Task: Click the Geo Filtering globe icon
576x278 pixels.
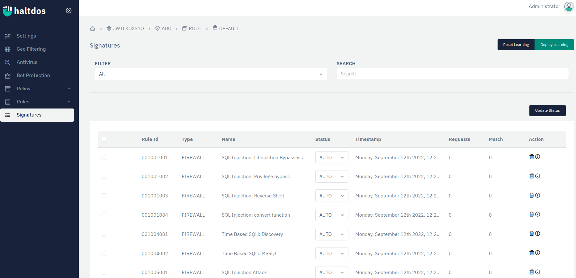Action: click(8, 49)
